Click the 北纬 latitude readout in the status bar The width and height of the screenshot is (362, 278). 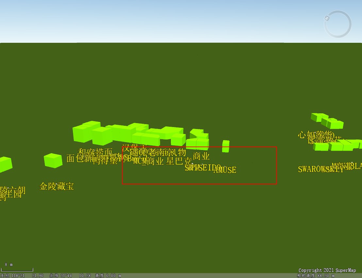(70, 275)
